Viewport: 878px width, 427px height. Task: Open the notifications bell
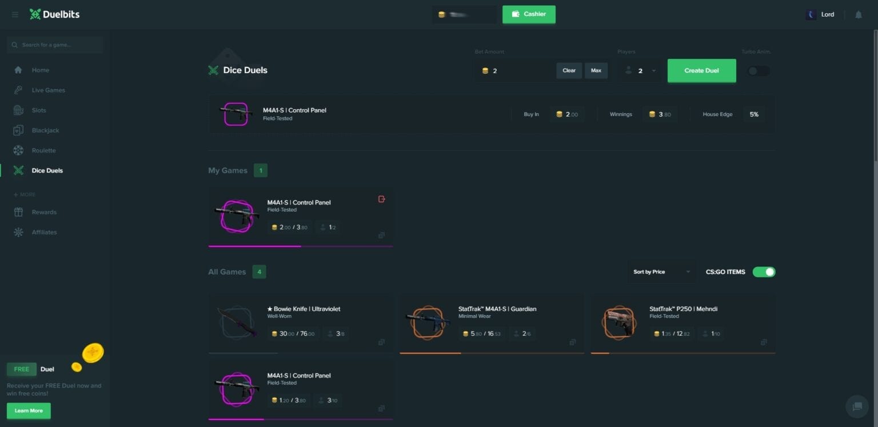[x=858, y=15]
